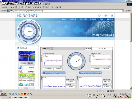Open the Favorites (즐겨찾기) panel
Screen dimensions: 132x99
(x=36, y=7)
